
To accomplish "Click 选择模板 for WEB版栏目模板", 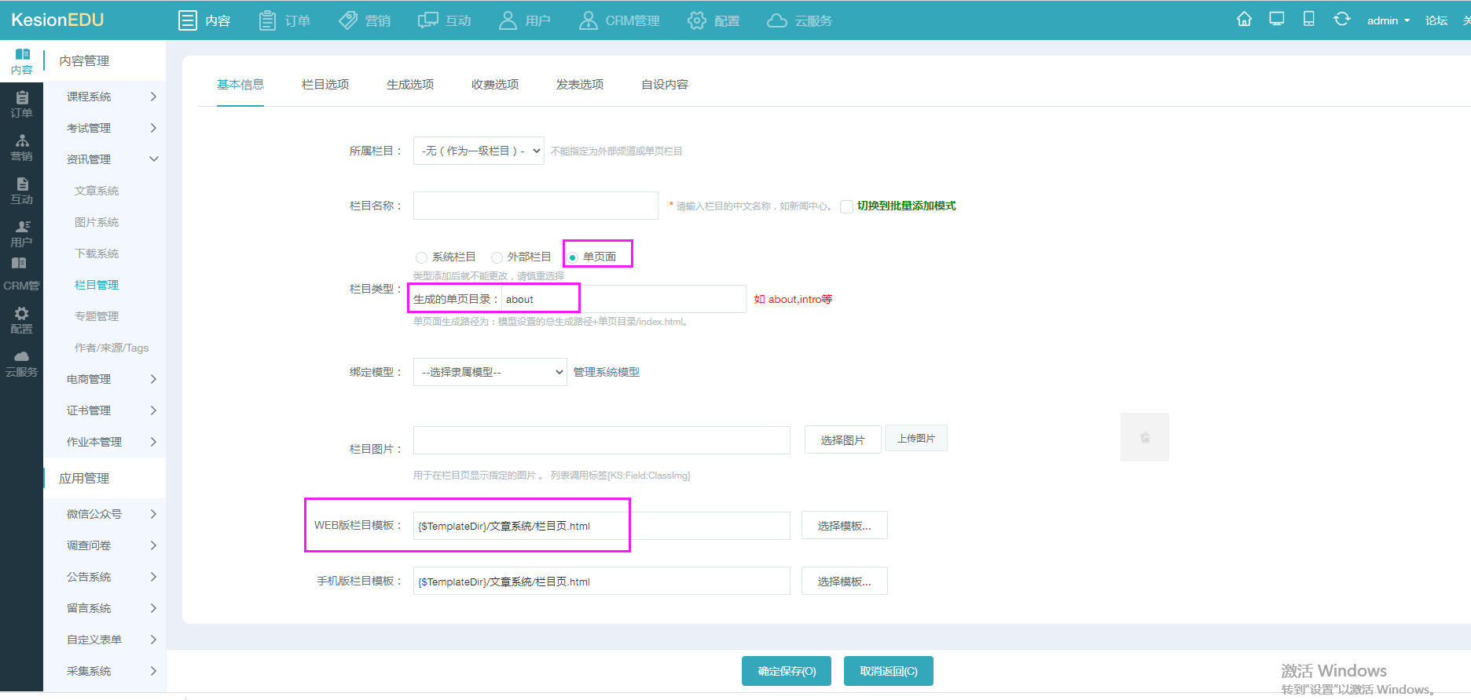I will click(845, 526).
